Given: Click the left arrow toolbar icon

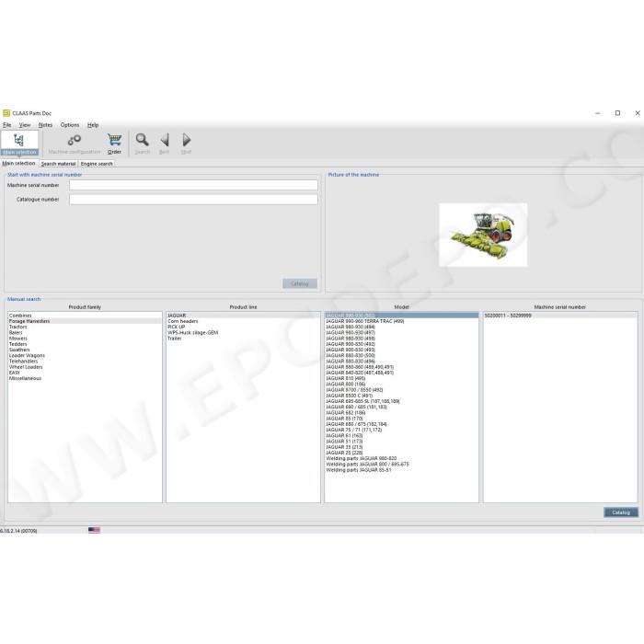Looking at the screenshot, I should (x=165, y=144).
